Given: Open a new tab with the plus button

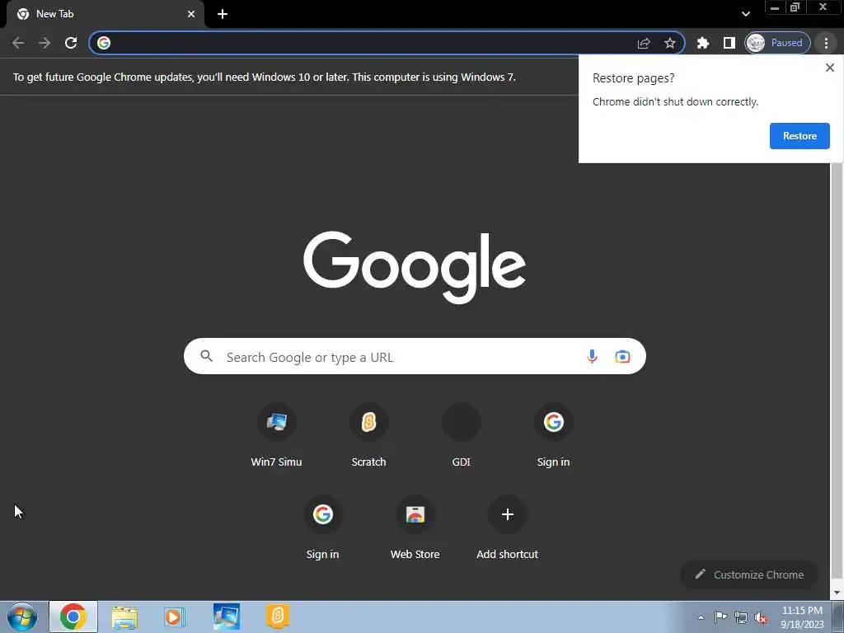Looking at the screenshot, I should pos(223,14).
